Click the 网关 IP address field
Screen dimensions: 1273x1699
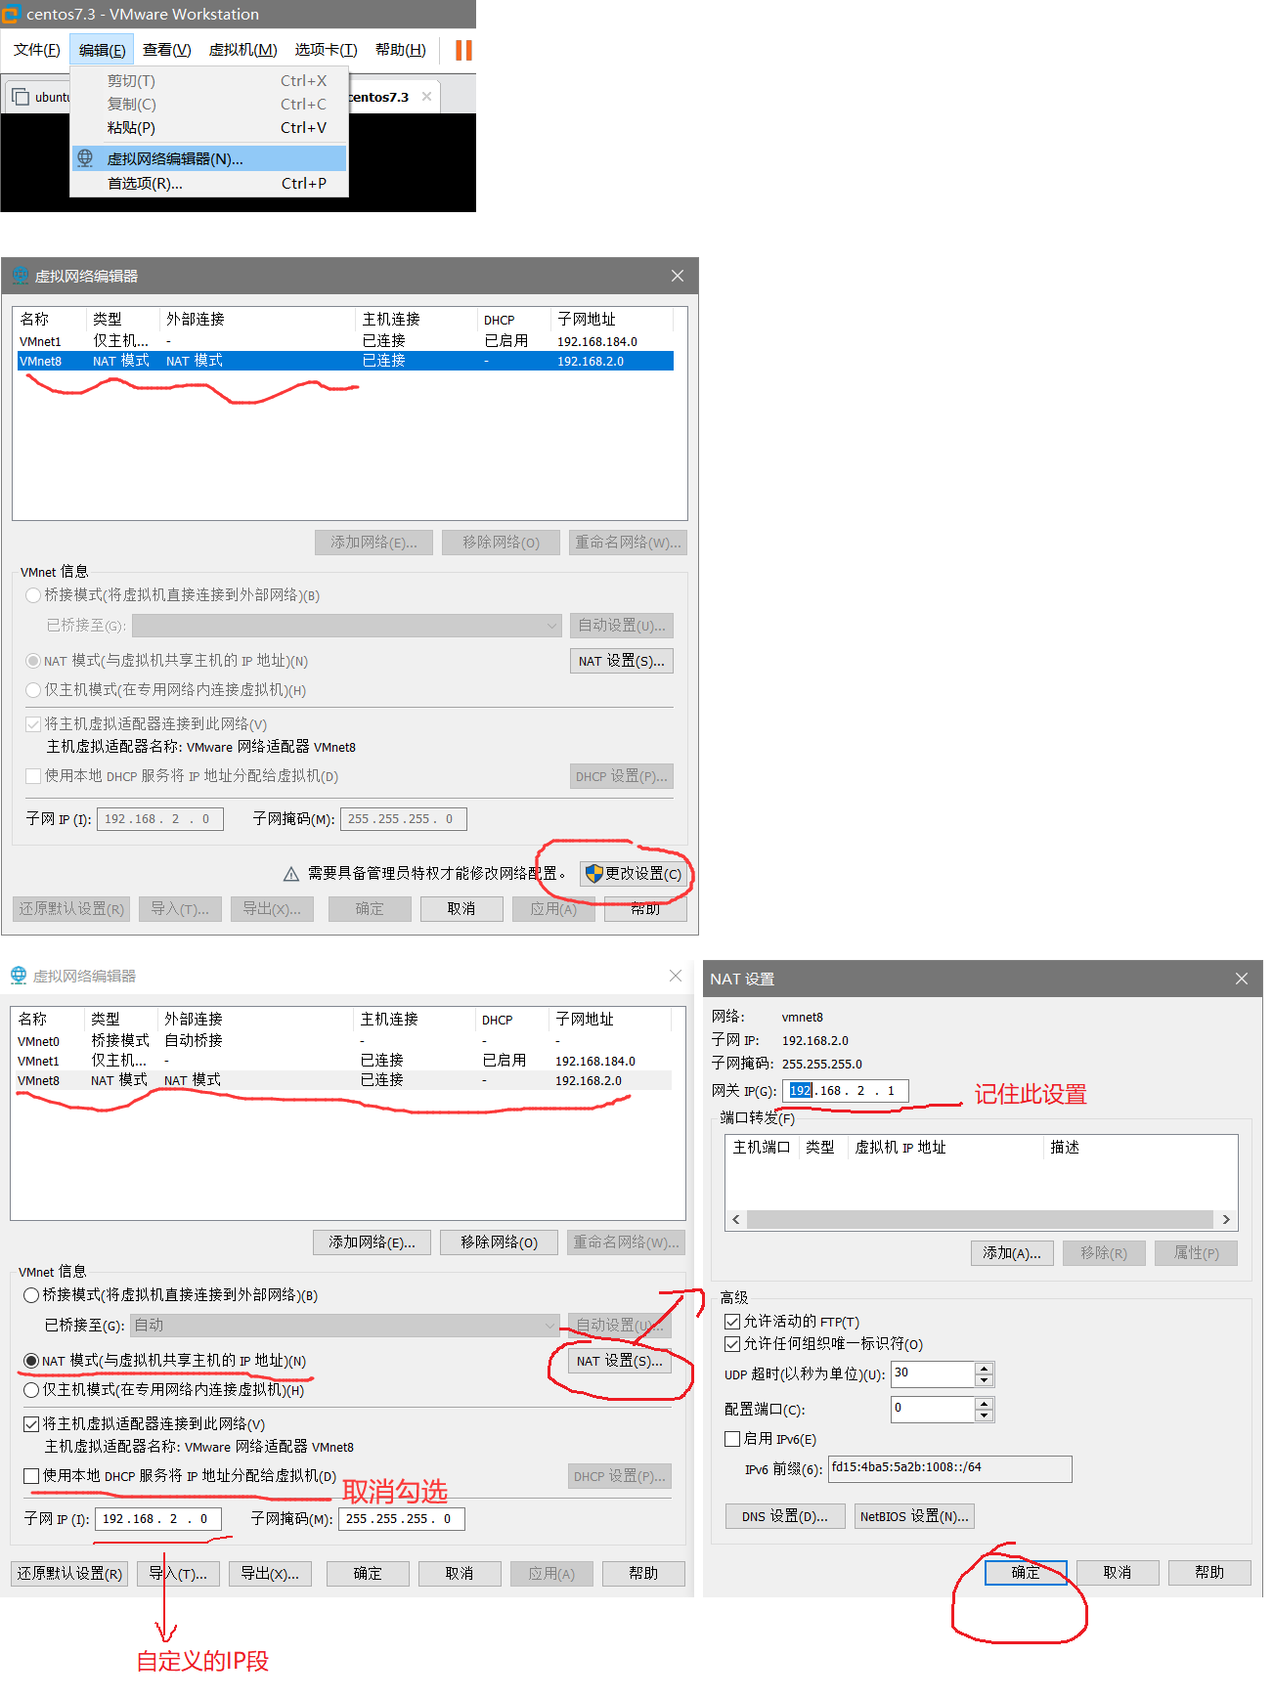(x=845, y=1091)
